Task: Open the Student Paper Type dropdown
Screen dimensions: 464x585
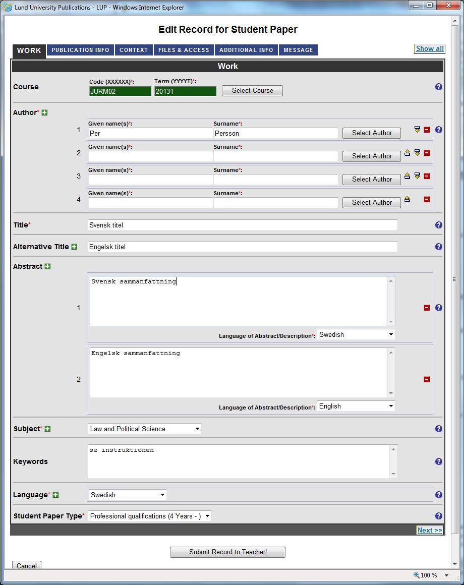Action: (x=150, y=516)
